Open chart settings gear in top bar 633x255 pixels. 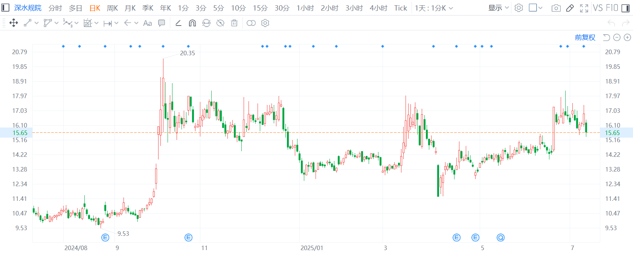coord(519,8)
